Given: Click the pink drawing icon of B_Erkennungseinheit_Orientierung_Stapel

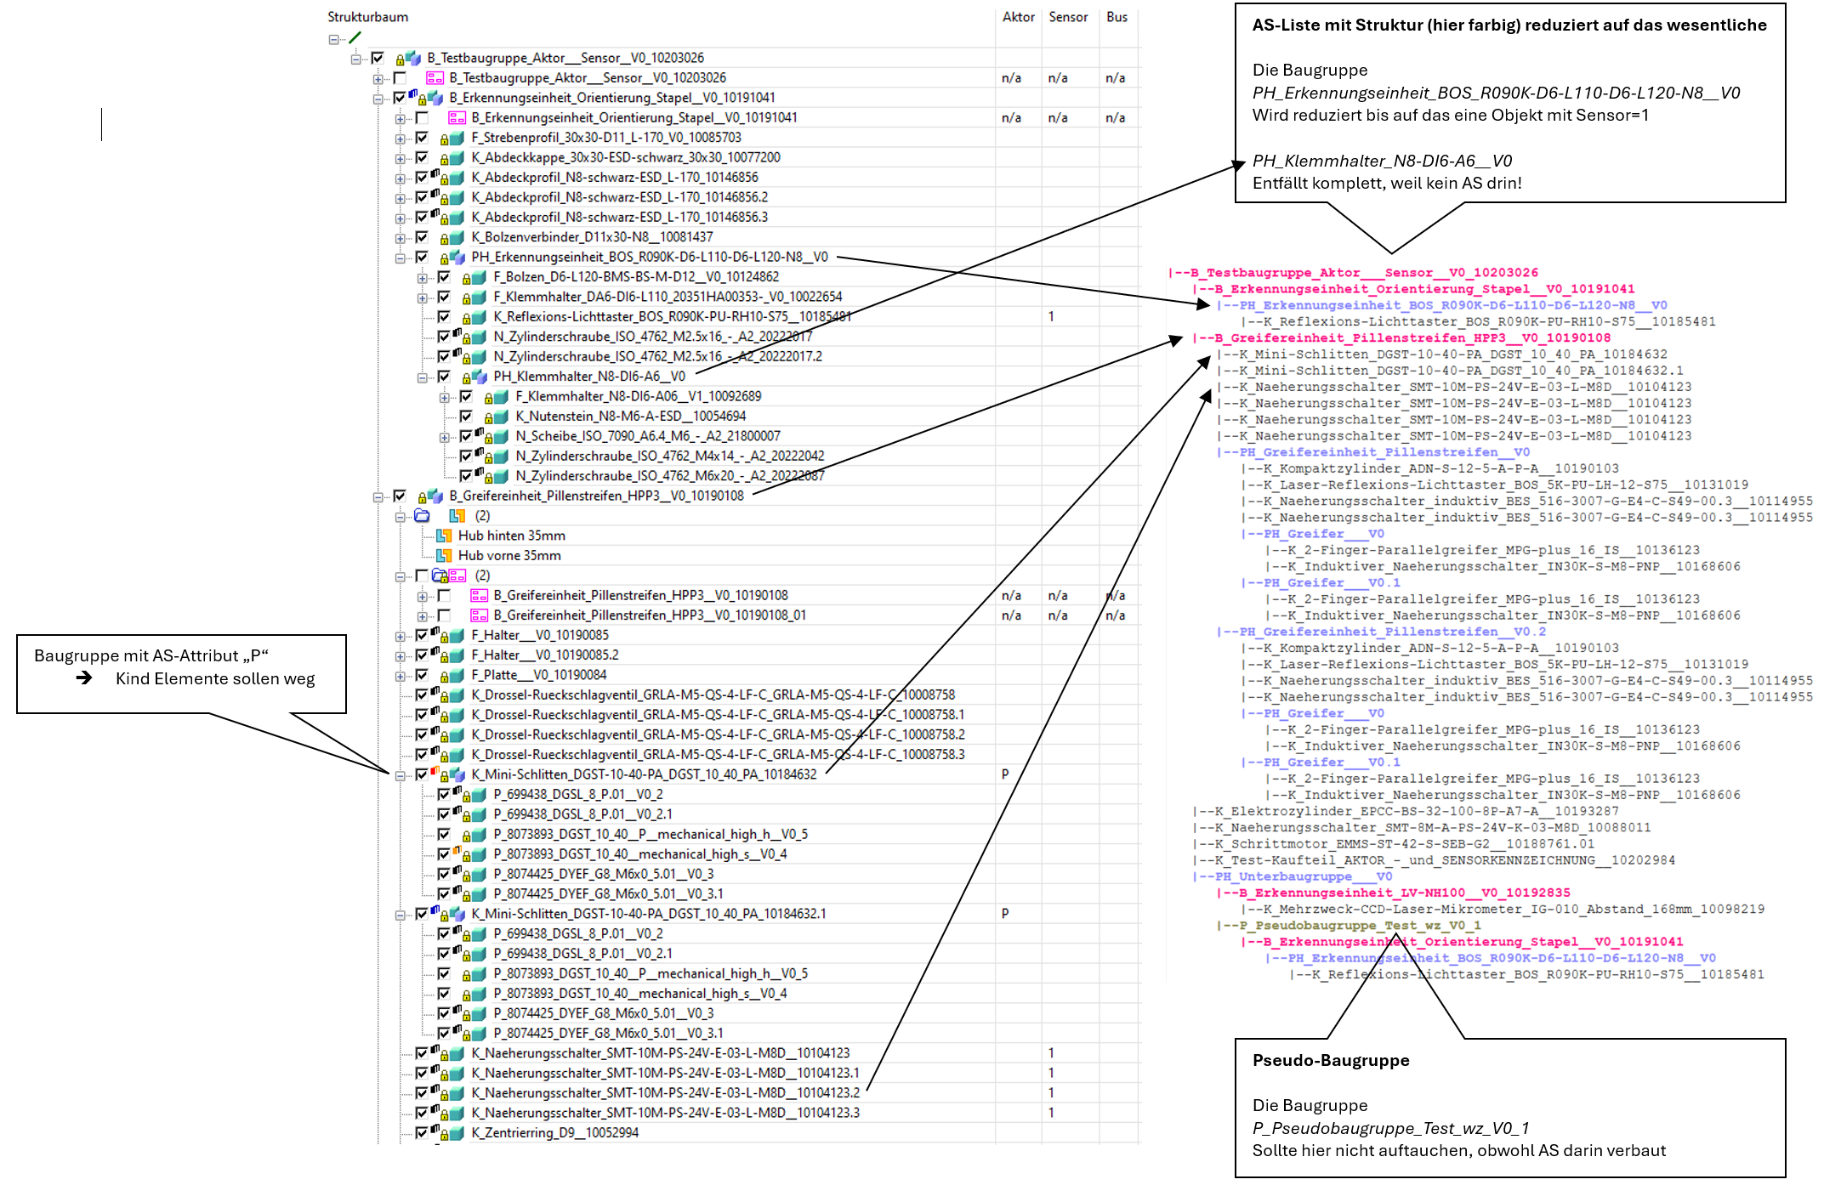Looking at the screenshot, I should coord(457,118).
